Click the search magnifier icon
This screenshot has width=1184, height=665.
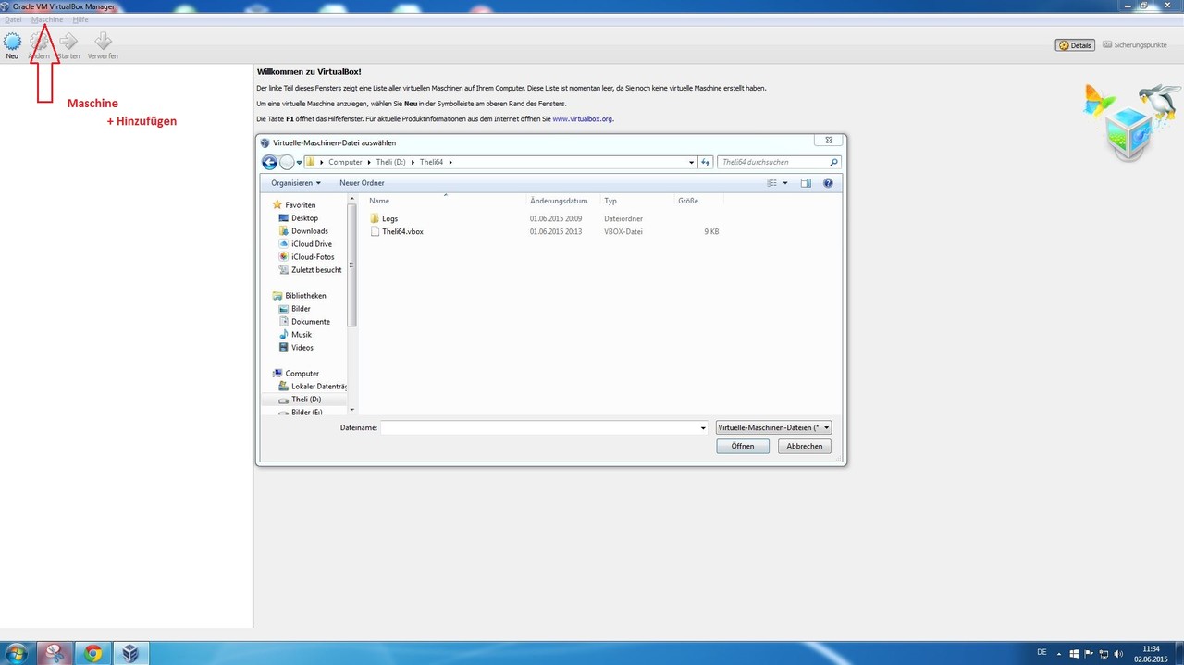[x=833, y=162]
